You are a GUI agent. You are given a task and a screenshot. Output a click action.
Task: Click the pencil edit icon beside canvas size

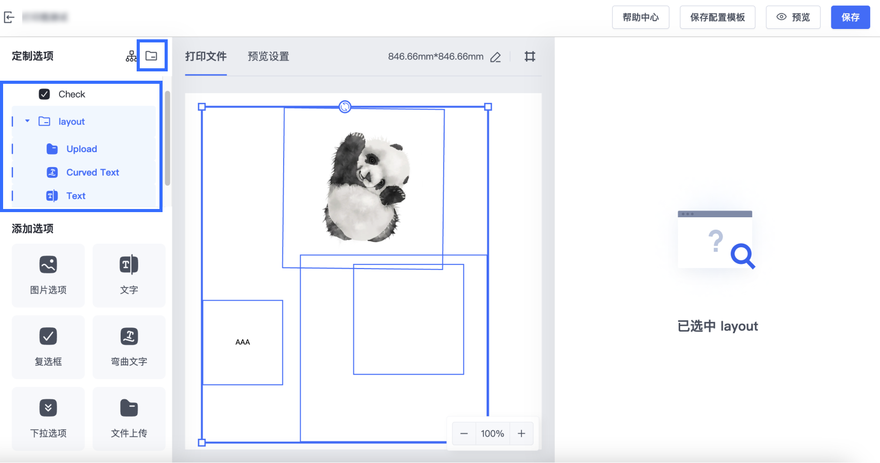(495, 57)
